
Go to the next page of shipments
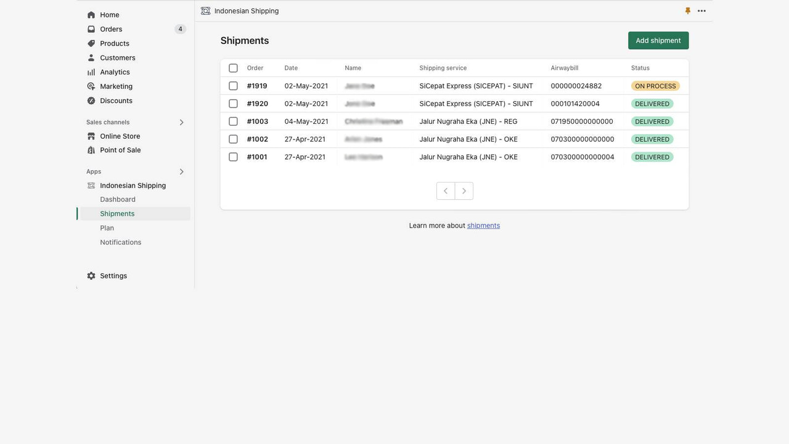[464, 191]
